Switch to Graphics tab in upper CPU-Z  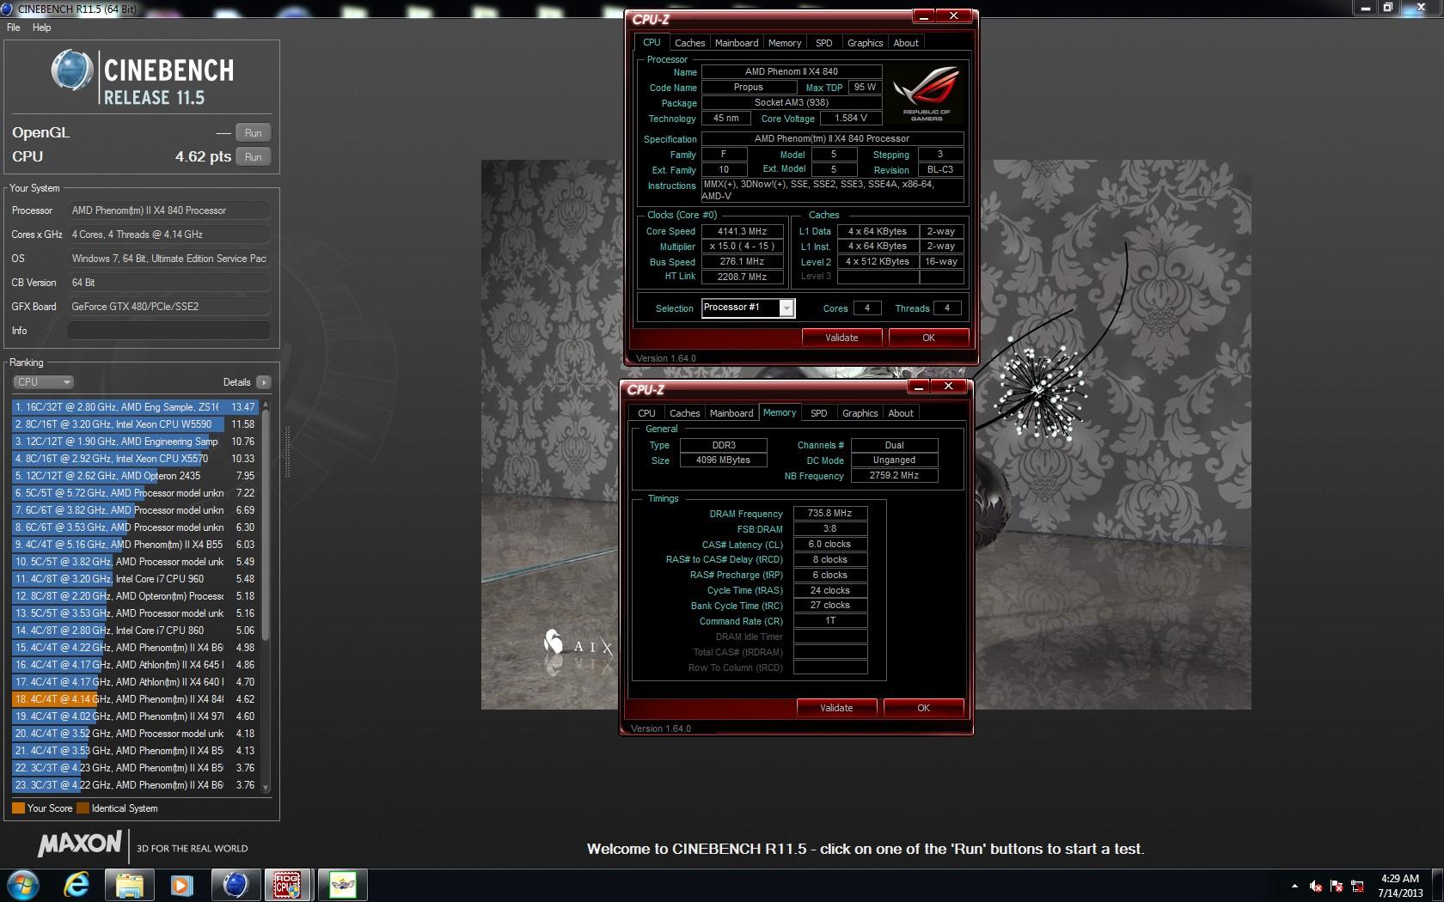pyautogui.click(x=865, y=43)
